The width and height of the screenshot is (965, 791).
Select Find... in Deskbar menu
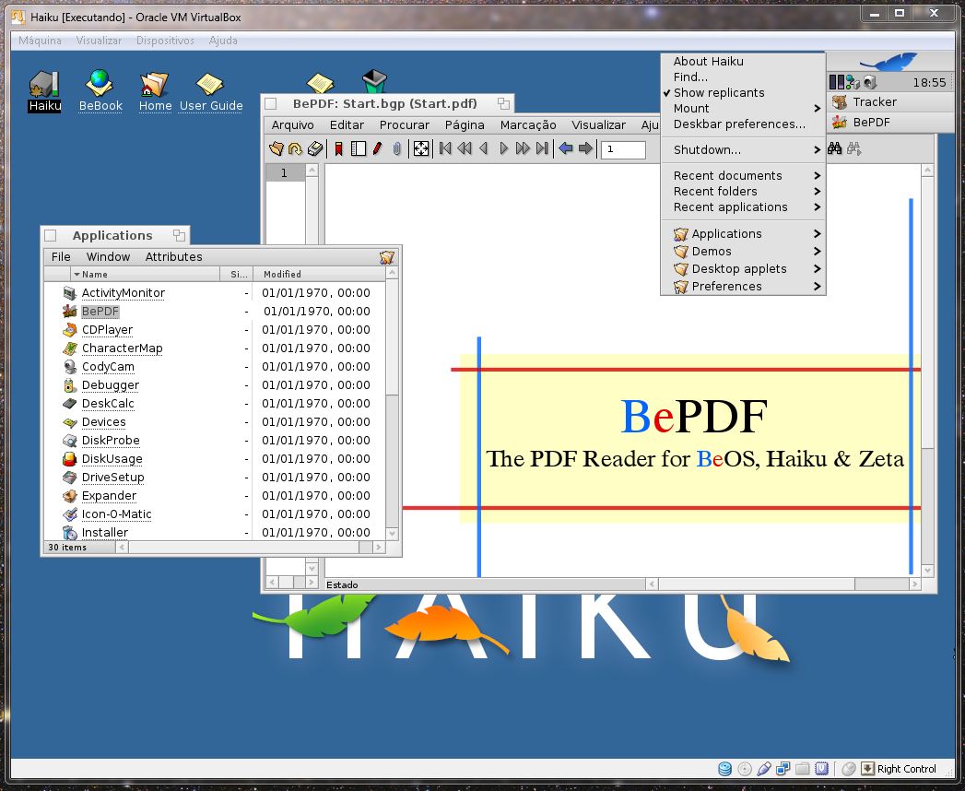743,77
